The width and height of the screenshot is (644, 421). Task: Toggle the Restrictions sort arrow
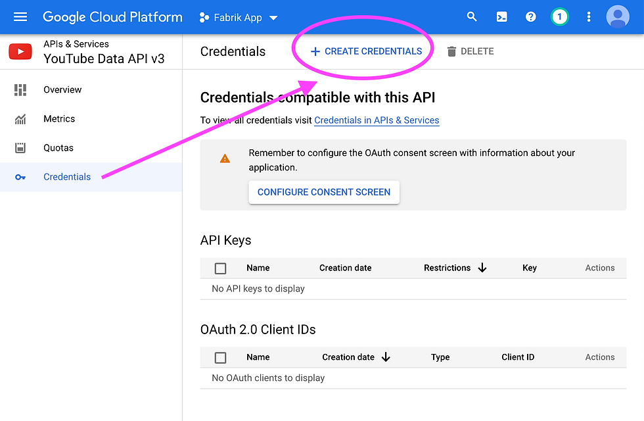[482, 268]
